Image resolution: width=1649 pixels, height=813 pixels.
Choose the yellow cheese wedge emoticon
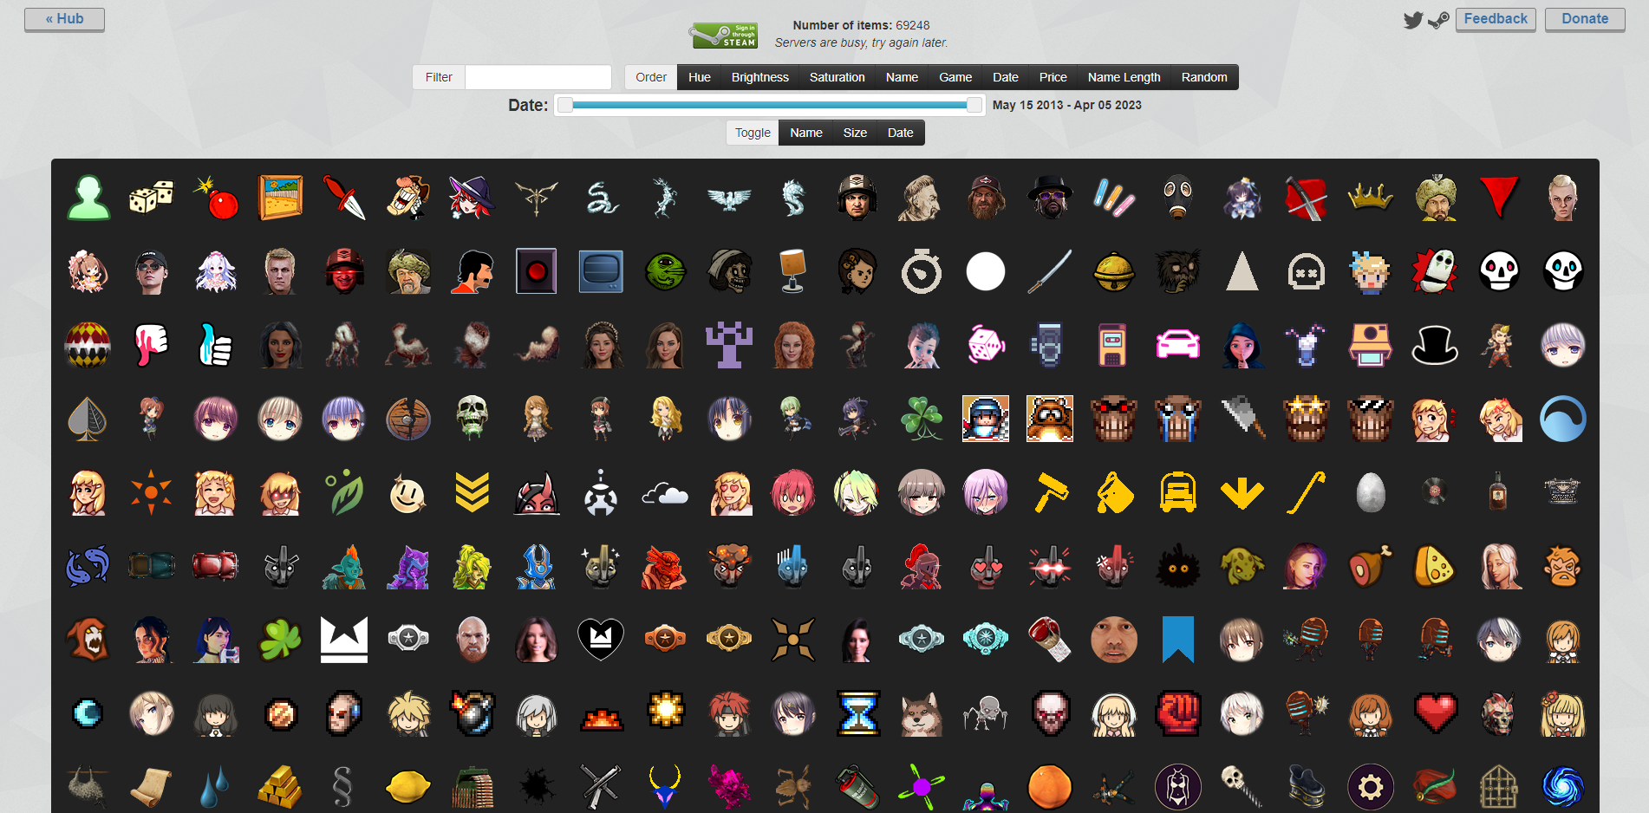coord(1435,566)
